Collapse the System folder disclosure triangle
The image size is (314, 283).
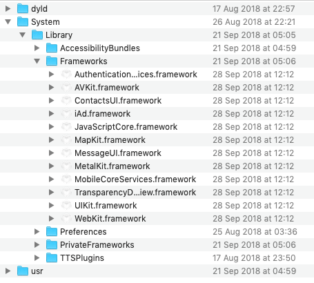[x=8, y=22]
